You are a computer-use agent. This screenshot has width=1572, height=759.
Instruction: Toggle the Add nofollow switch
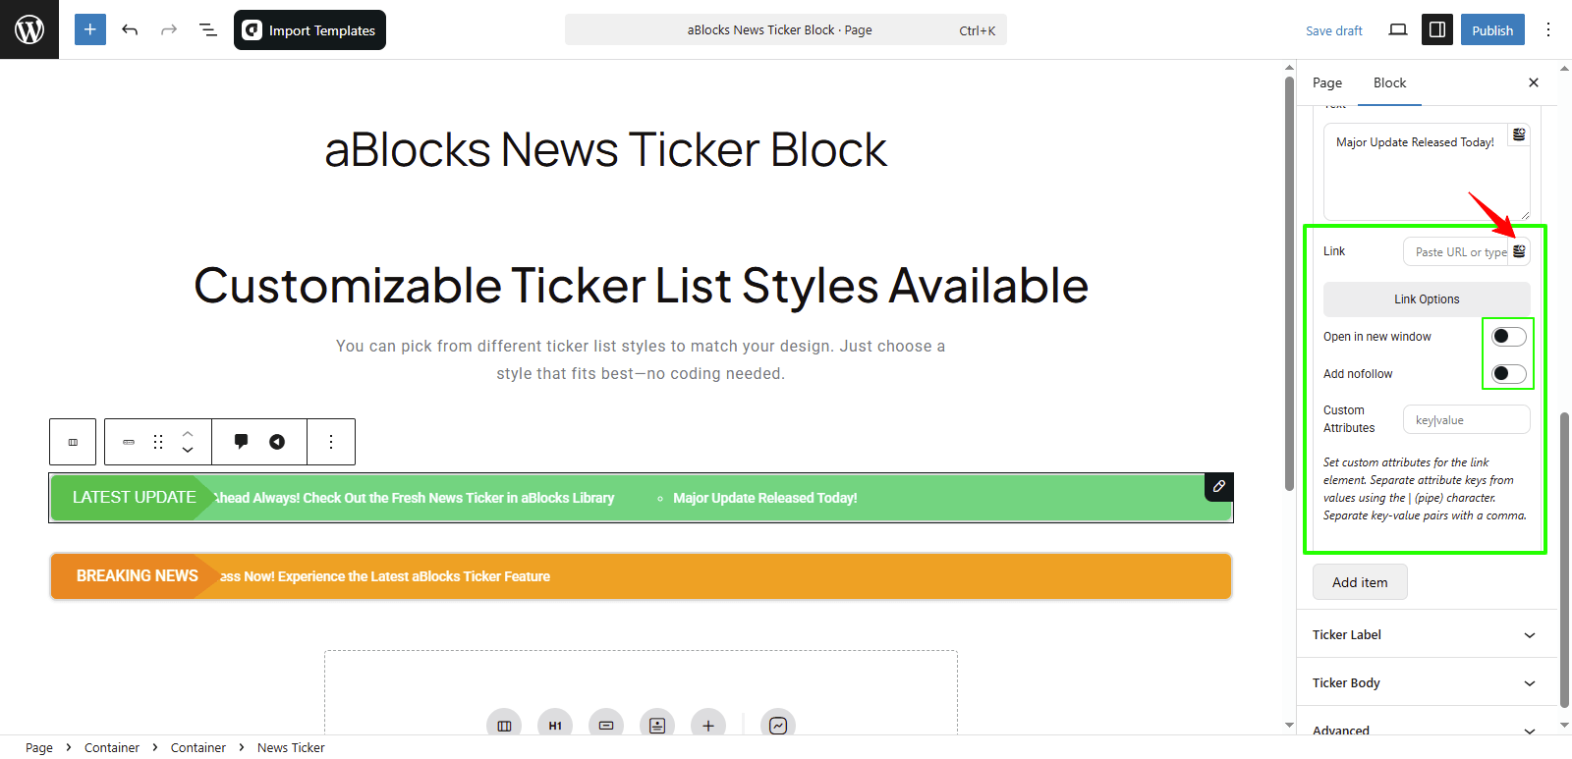pyautogui.click(x=1509, y=373)
